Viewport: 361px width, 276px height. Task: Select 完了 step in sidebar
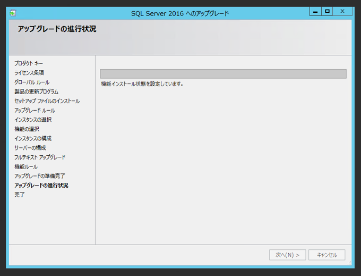(19, 195)
